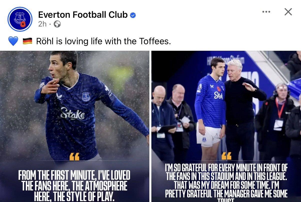301x202 pixels.
Task: Click the globe public audience icon
Action: tap(57, 24)
